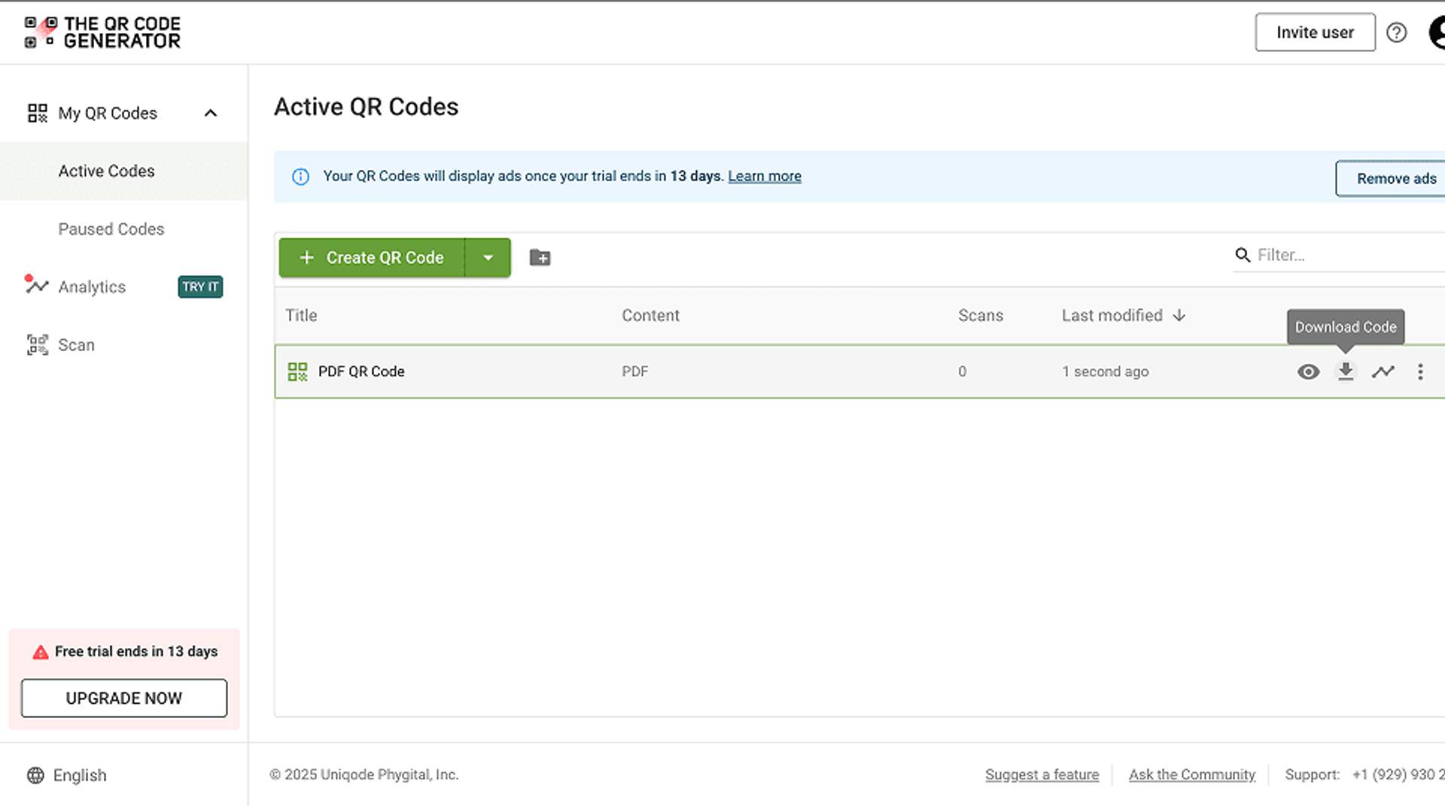Click the TRY IT badge

(x=200, y=286)
